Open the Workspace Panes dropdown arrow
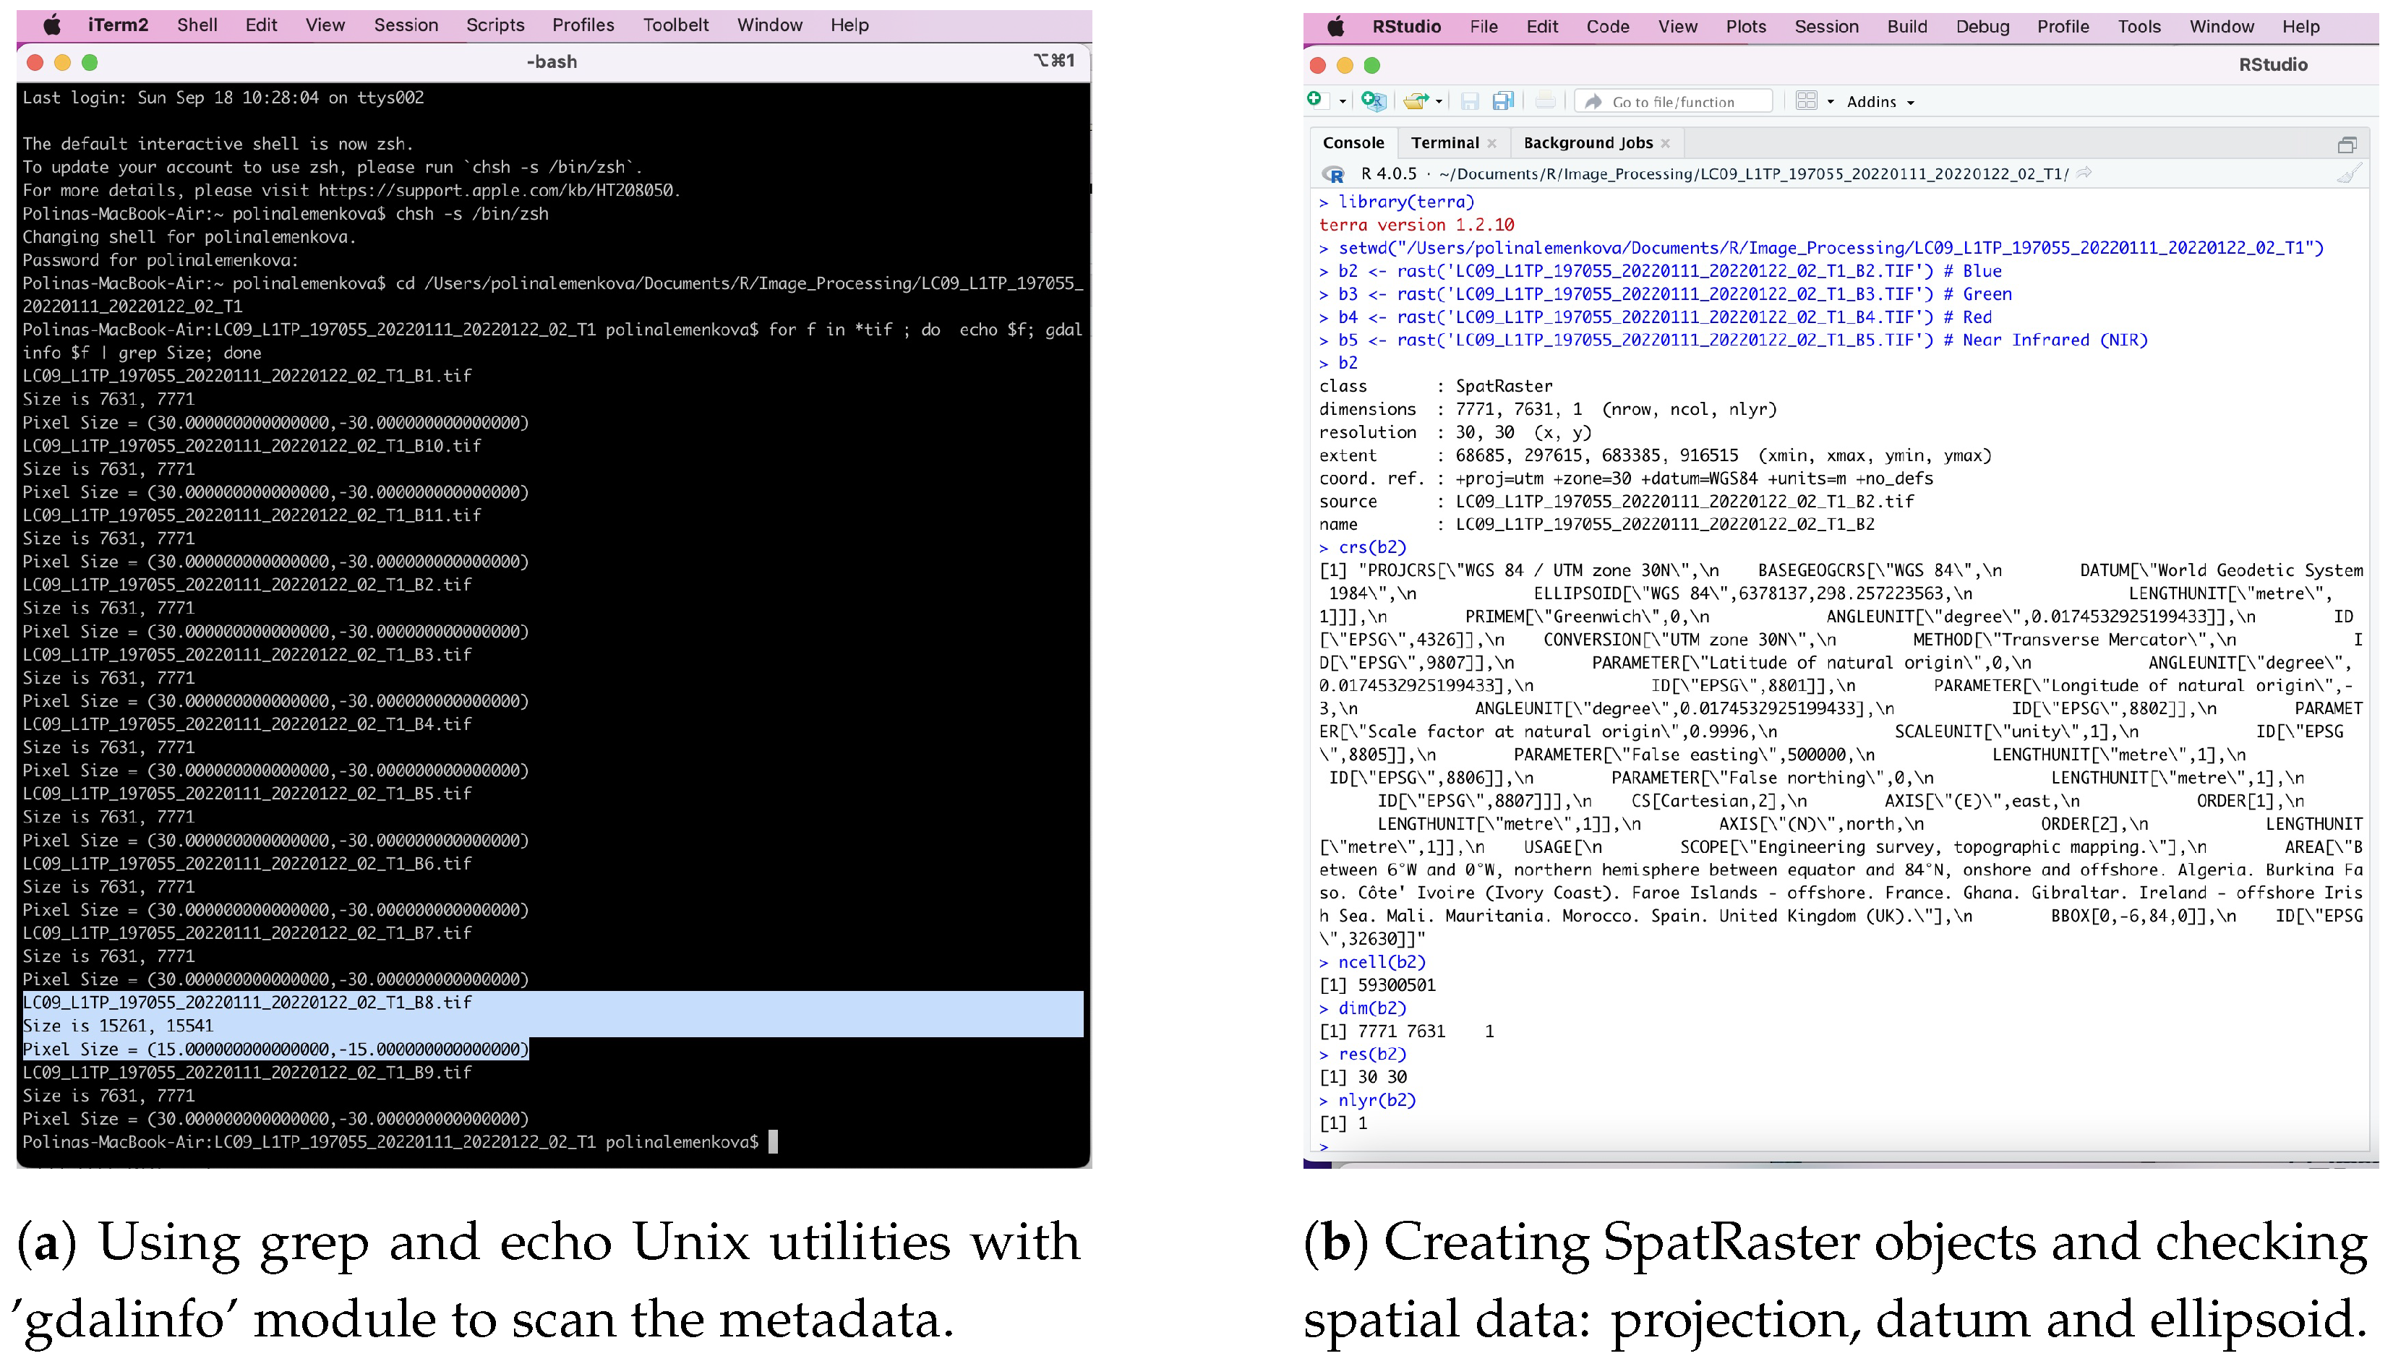Screen dimensions: 2393x1369 [x=1830, y=101]
